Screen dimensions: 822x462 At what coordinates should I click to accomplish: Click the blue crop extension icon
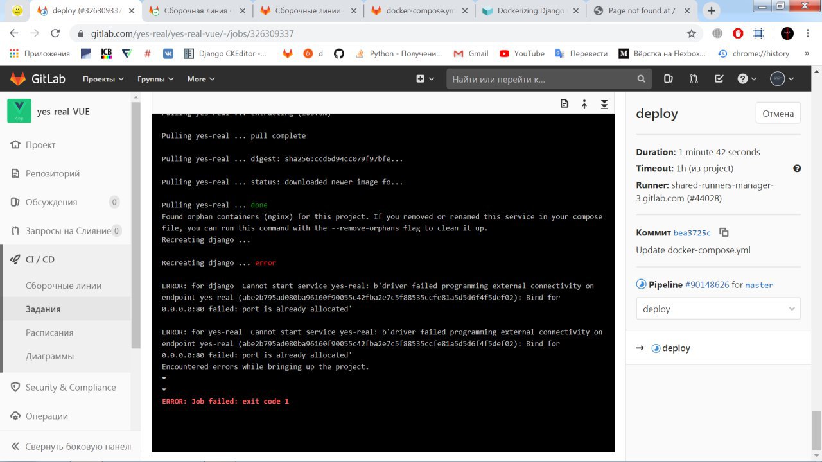[758, 33]
